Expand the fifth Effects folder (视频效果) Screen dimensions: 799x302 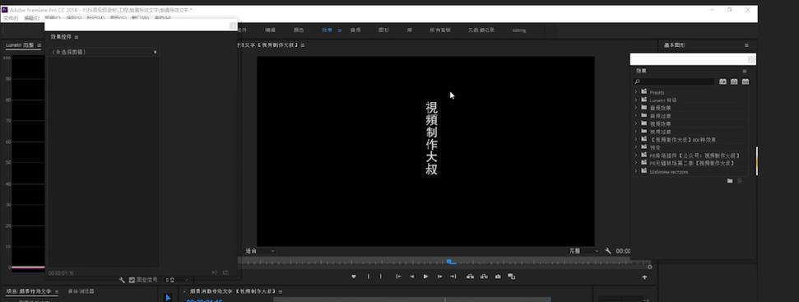coord(636,123)
